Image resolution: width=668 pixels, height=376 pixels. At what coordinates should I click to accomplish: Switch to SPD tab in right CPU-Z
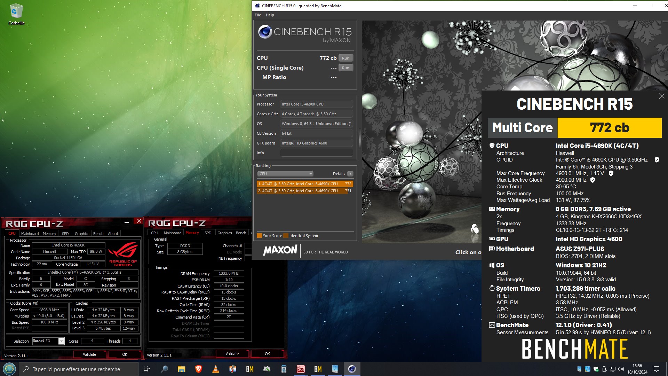tap(208, 233)
